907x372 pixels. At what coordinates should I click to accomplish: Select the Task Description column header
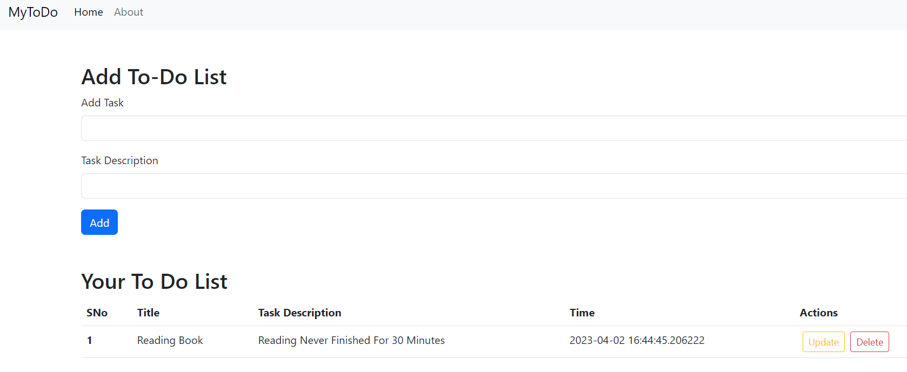pyautogui.click(x=299, y=313)
